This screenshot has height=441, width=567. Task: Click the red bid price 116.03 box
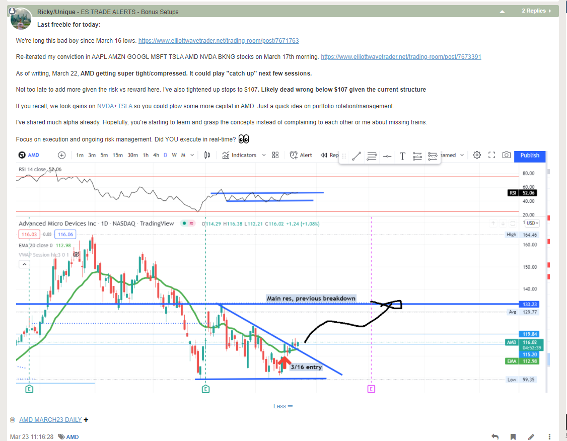coord(29,234)
